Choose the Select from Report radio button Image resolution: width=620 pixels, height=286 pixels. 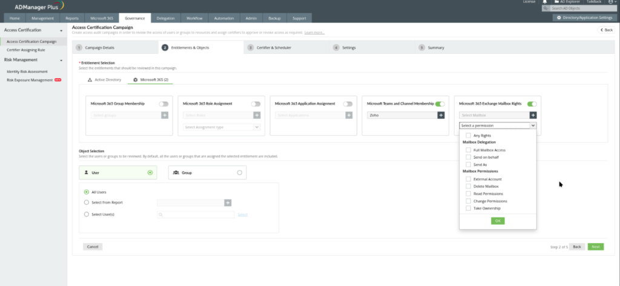pos(87,202)
